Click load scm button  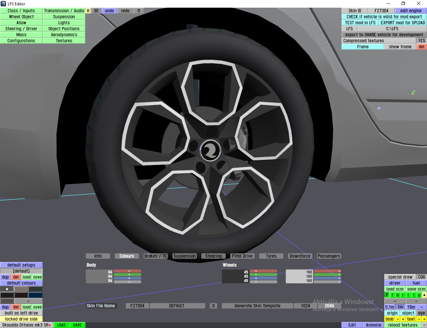[395, 289]
